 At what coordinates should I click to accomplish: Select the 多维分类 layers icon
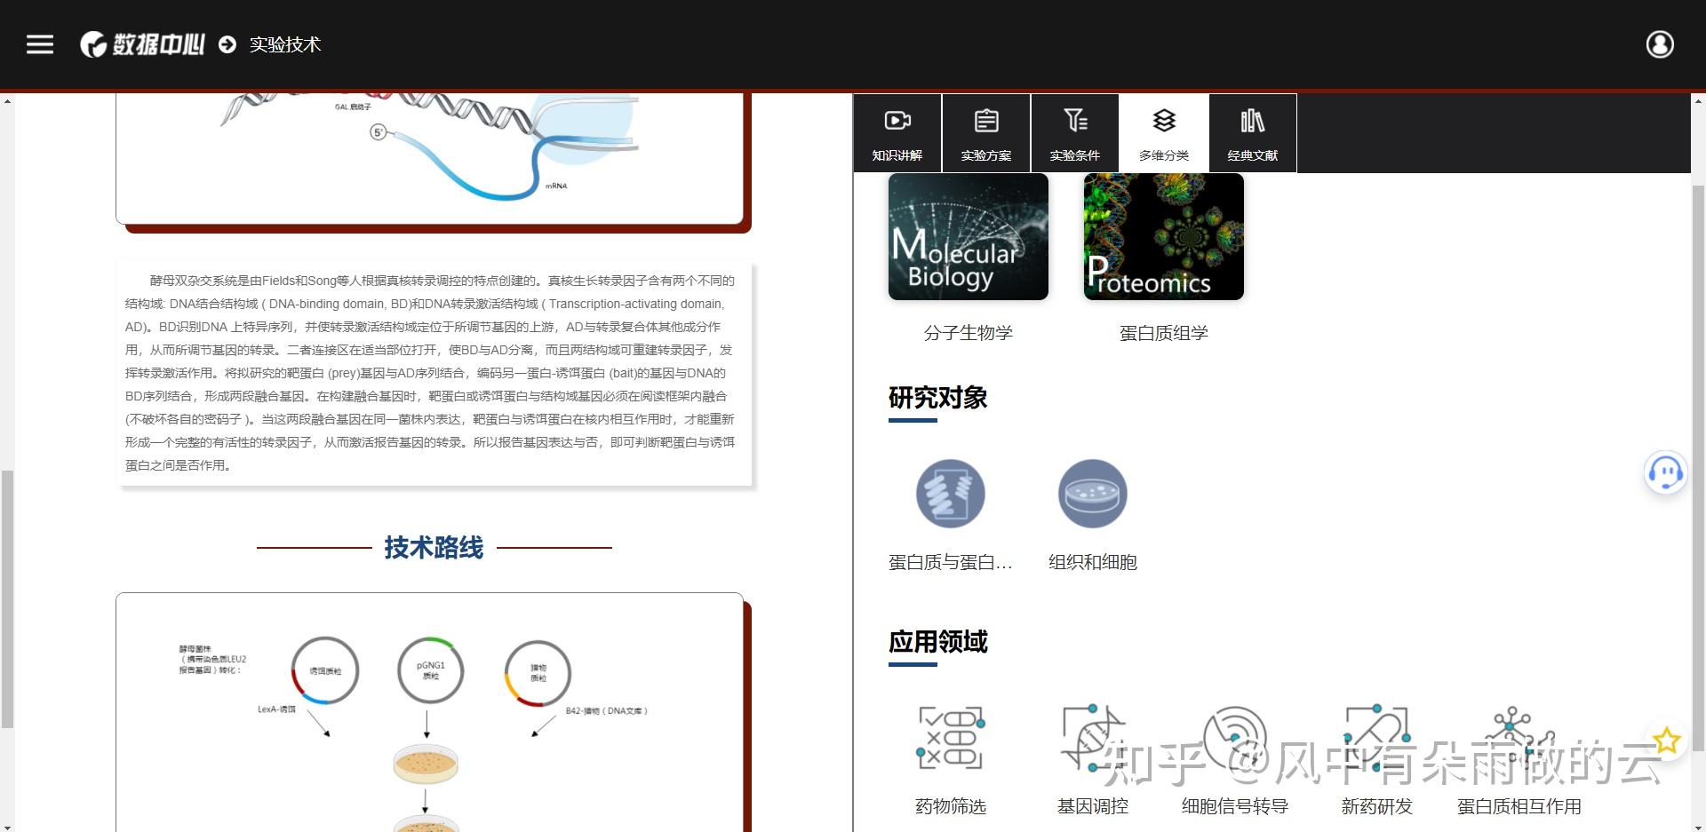(x=1162, y=133)
